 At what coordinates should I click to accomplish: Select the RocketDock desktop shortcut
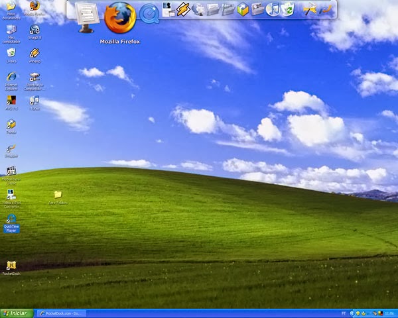tap(11, 268)
